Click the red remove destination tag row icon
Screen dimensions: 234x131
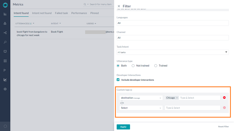pyautogui.click(x=224, y=98)
